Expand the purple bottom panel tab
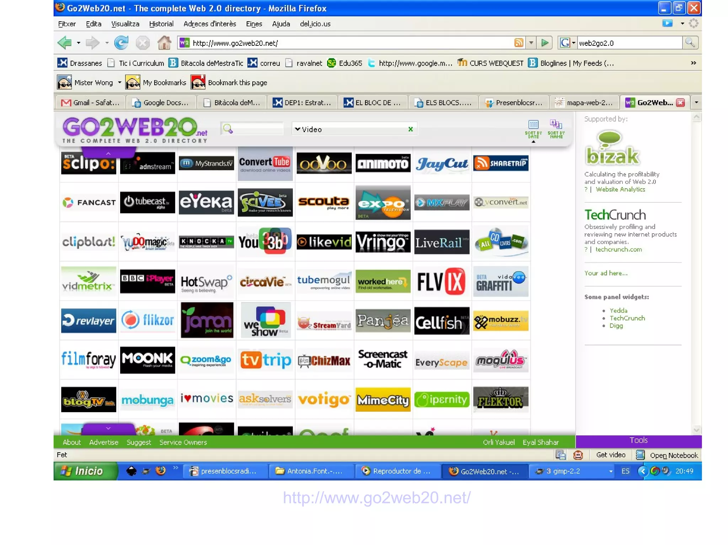This screenshot has width=728, height=545. tap(108, 429)
